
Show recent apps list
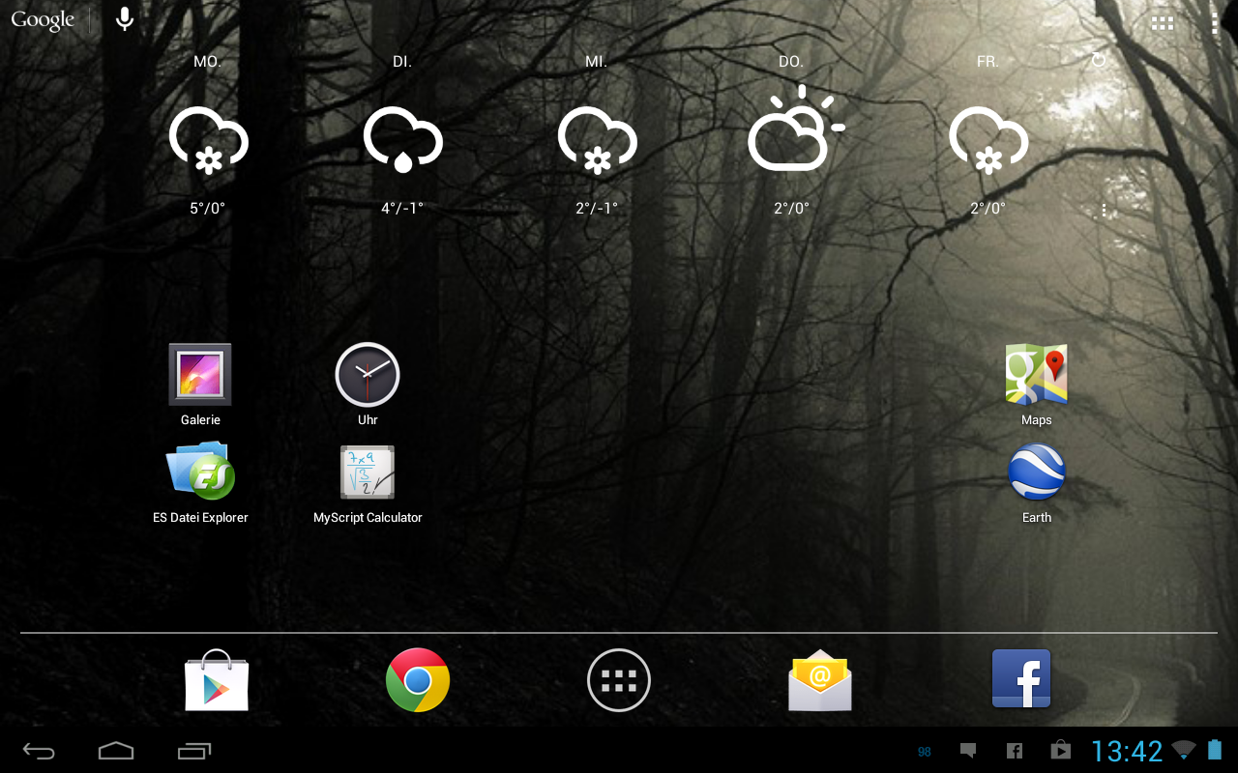click(194, 751)
